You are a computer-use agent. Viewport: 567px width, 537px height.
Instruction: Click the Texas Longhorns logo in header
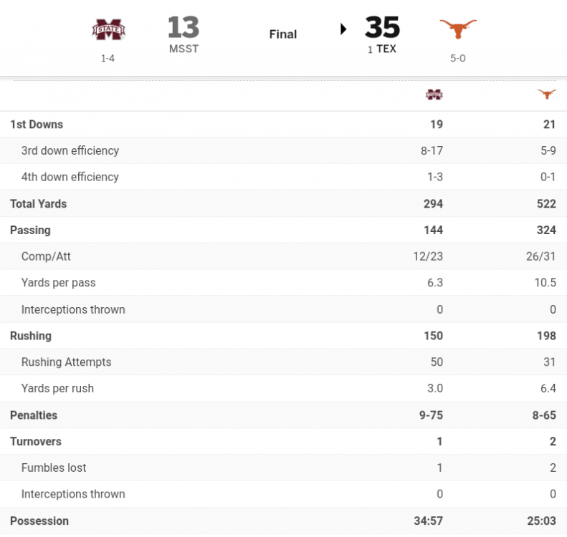click(457, 29)
